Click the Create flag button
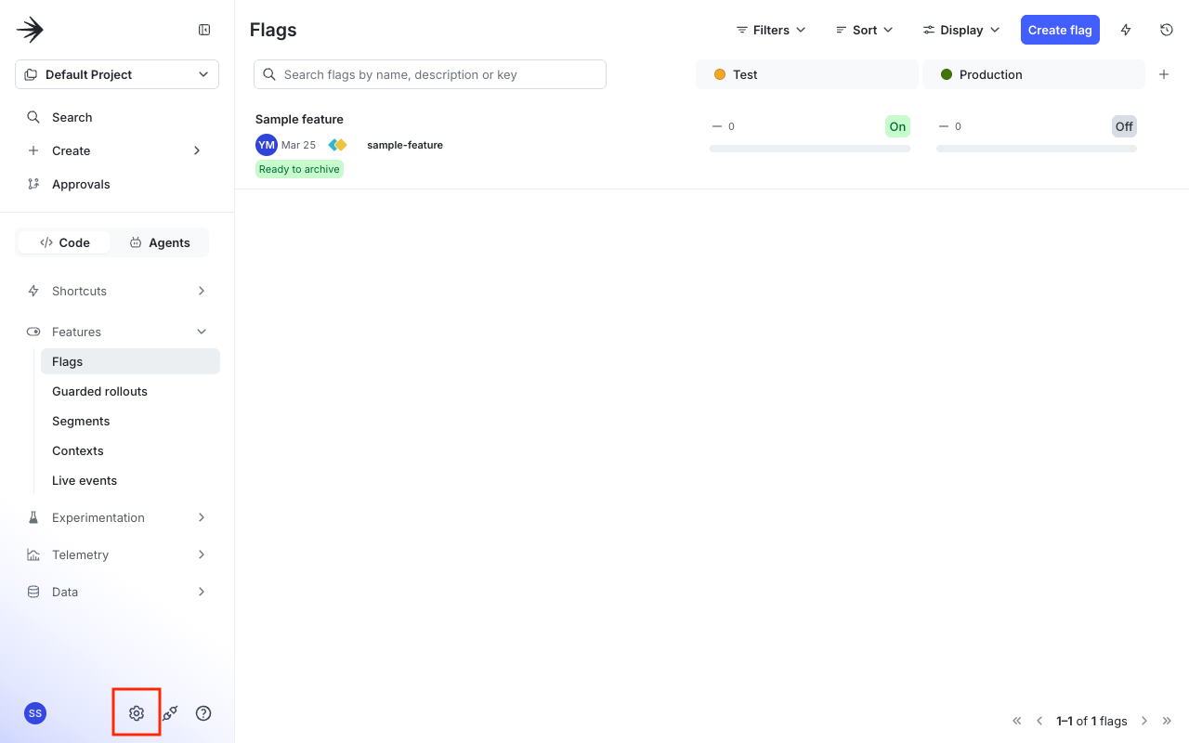 1060,30
